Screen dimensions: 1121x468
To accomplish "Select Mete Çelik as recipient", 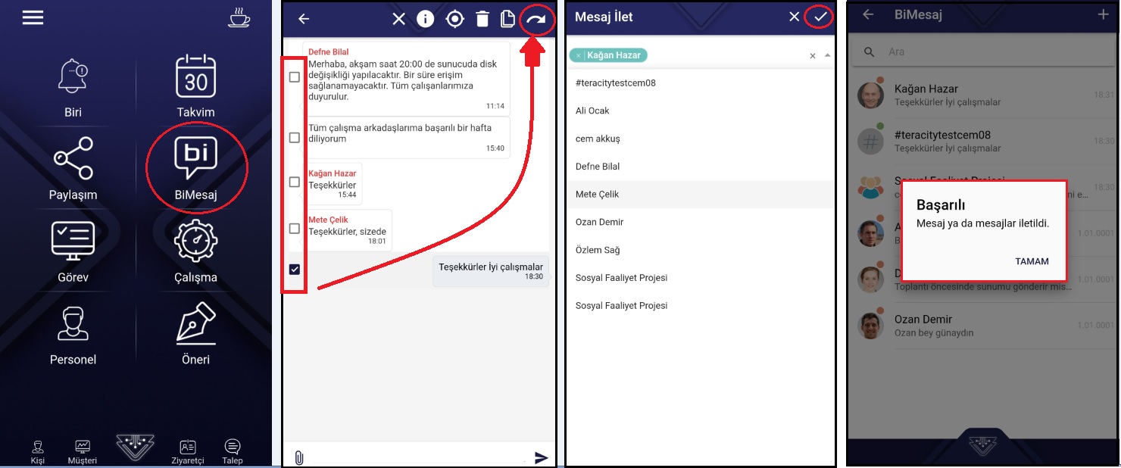I will click(x=700, y=195).
